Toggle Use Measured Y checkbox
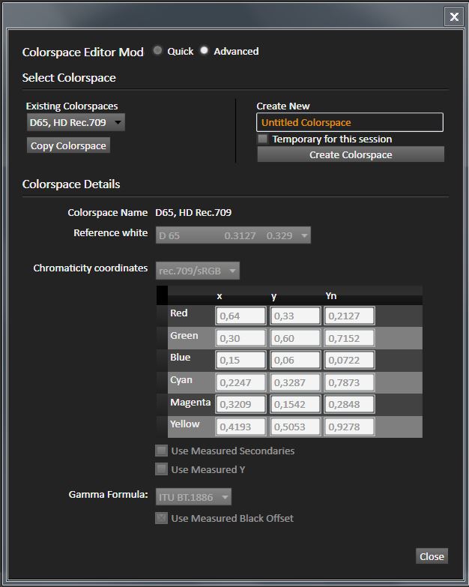This screenshot has height=587, width=469. click(161, 469)
